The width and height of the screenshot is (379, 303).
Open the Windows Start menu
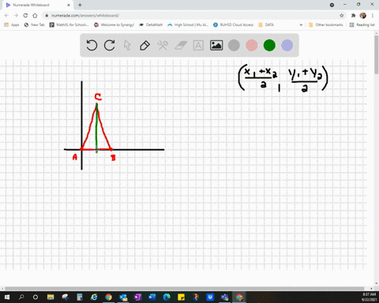pos(7,297)
